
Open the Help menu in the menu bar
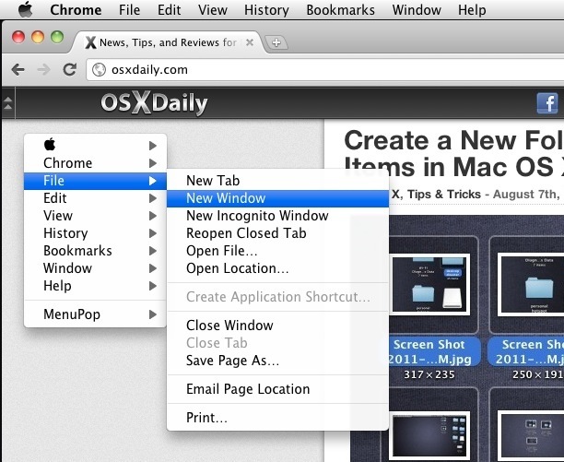point(472,10)
